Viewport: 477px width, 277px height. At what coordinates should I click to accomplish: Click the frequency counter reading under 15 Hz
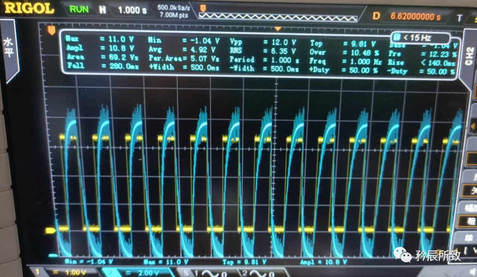(420, 38)
